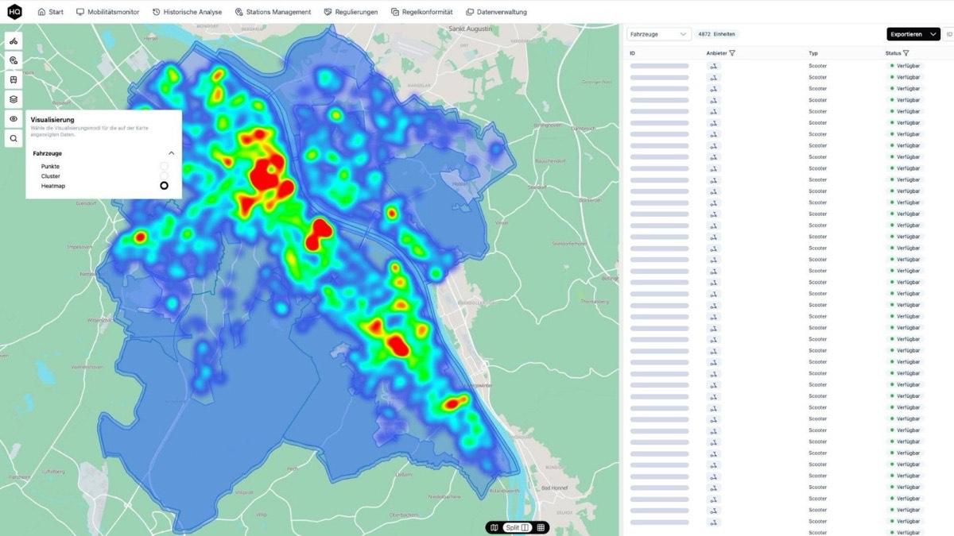
Task: Select the Heatmap visualization option
Action: coord(164,185)
